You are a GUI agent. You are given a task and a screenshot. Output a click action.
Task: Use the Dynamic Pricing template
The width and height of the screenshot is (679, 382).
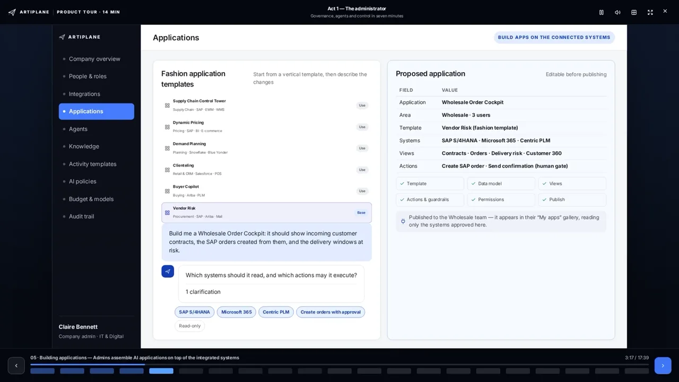[x=362, y=127]
